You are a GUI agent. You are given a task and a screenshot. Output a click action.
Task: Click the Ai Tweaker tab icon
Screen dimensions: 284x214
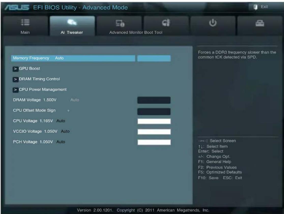(72, 22)
